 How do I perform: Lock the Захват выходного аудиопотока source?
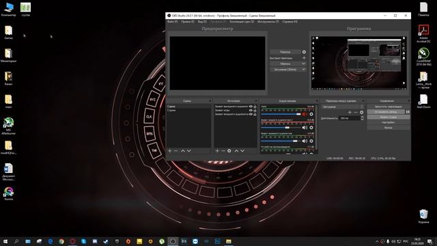pos(255,107)
